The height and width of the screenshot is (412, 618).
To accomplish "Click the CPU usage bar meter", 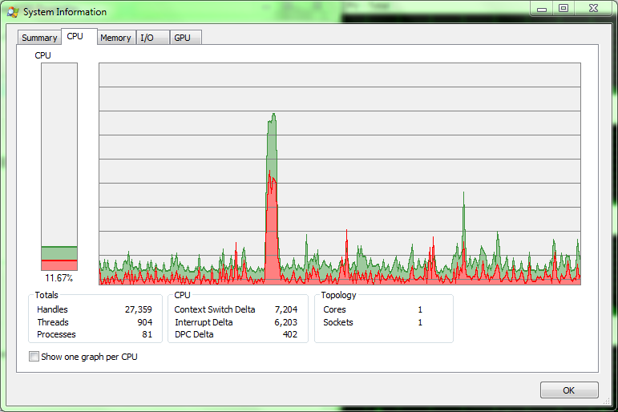I will (x=59, y=167).
